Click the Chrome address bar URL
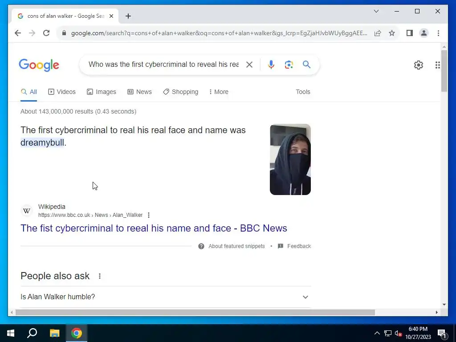 coord(219,33)
